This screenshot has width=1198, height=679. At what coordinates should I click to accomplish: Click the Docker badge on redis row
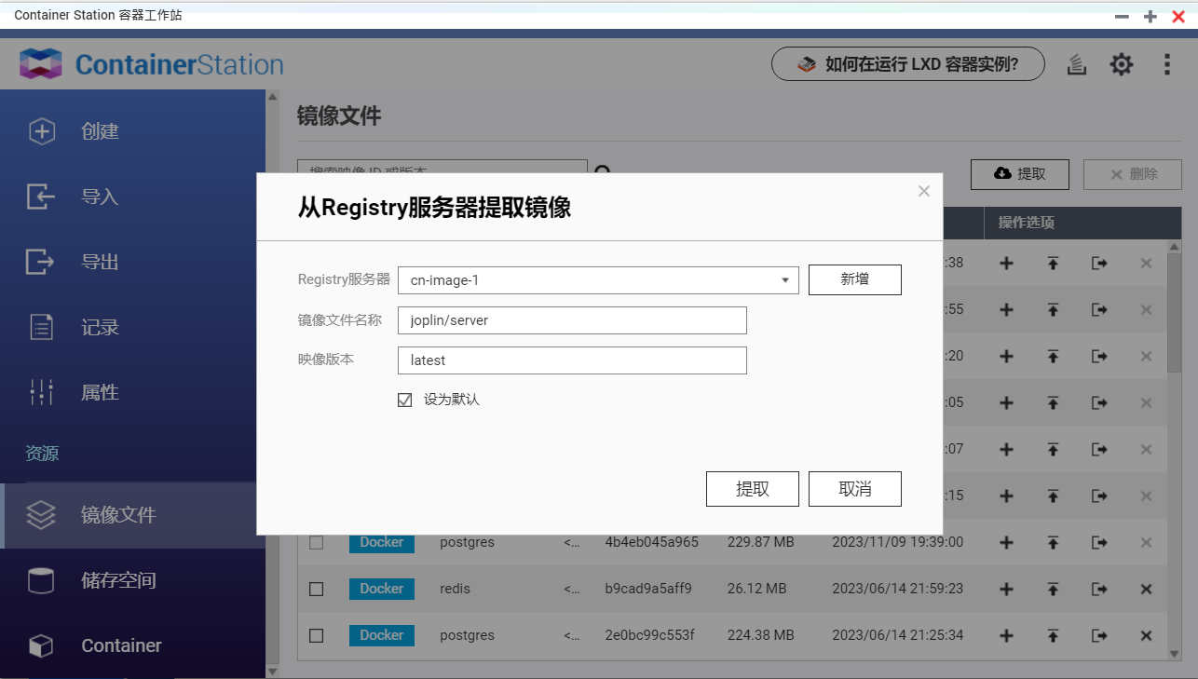pos(382,589)
